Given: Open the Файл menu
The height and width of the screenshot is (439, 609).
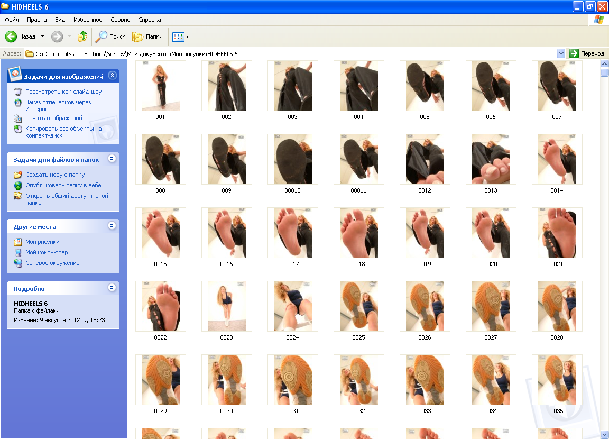Looking at the screenshot, I should point(12,20).
